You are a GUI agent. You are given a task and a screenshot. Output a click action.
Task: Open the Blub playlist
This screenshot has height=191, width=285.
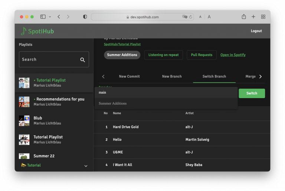click(54, 120)
